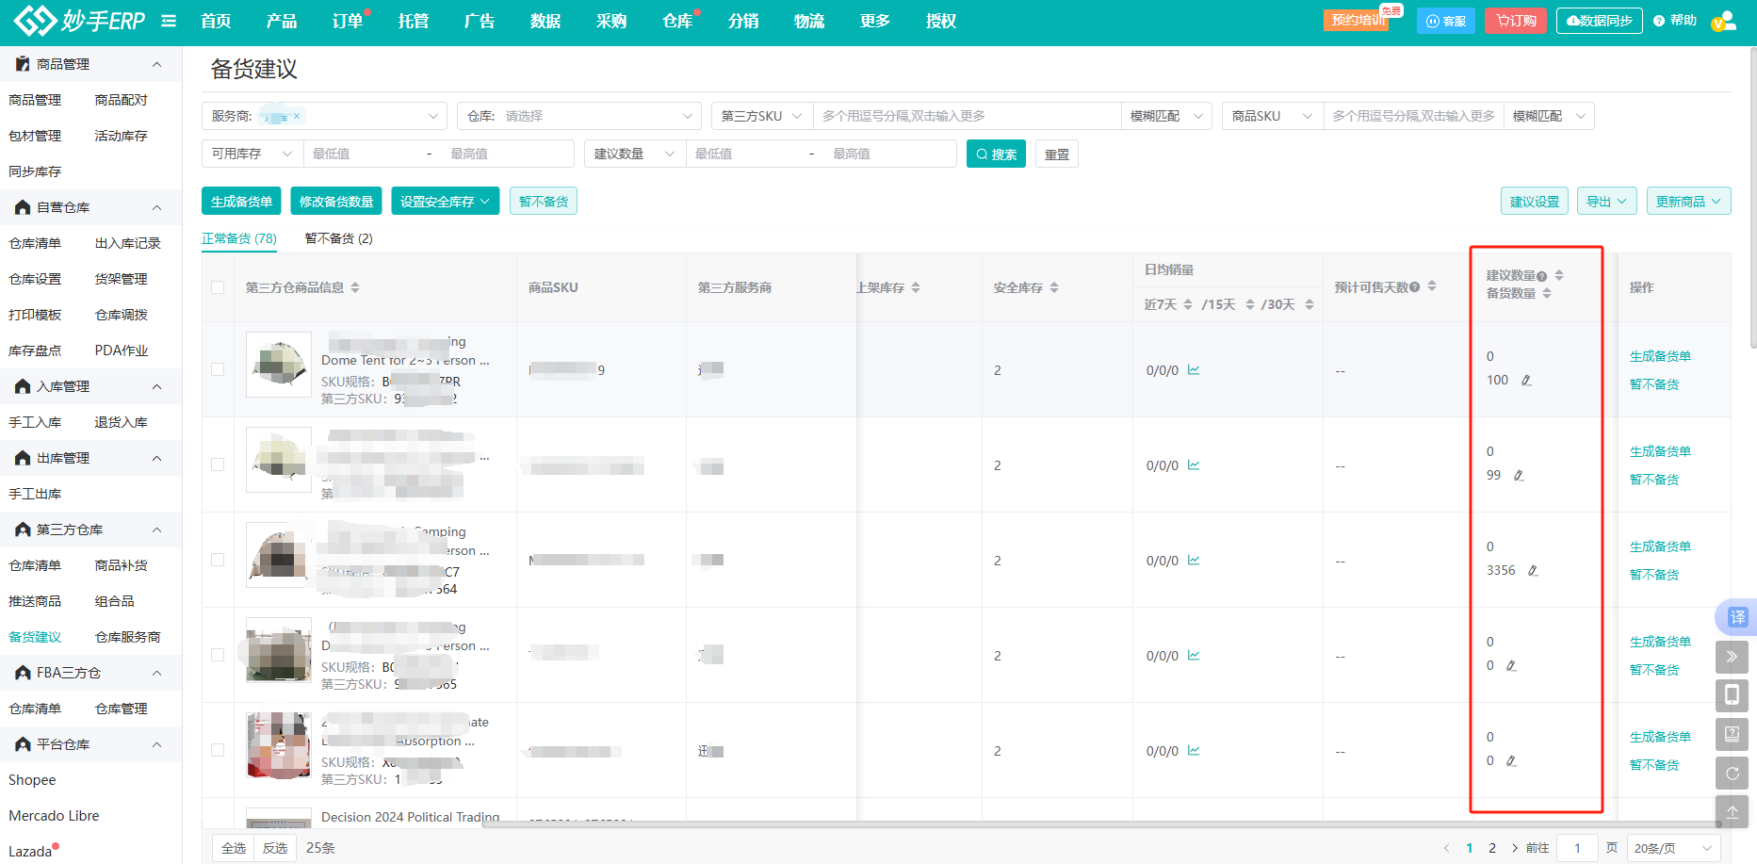
Task: Open 建议设置 settings button
Action: pyautogui.click(x=1535, y=202)
